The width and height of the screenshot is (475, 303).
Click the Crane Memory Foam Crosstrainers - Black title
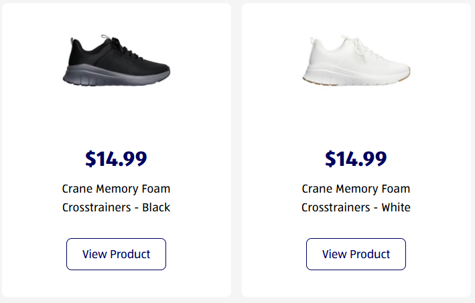(x=116, y=198)
